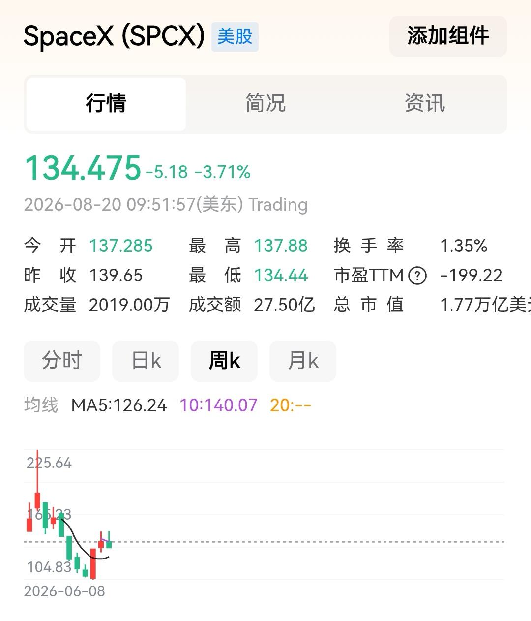Open the 资讯 news tab

pos(425,104)
